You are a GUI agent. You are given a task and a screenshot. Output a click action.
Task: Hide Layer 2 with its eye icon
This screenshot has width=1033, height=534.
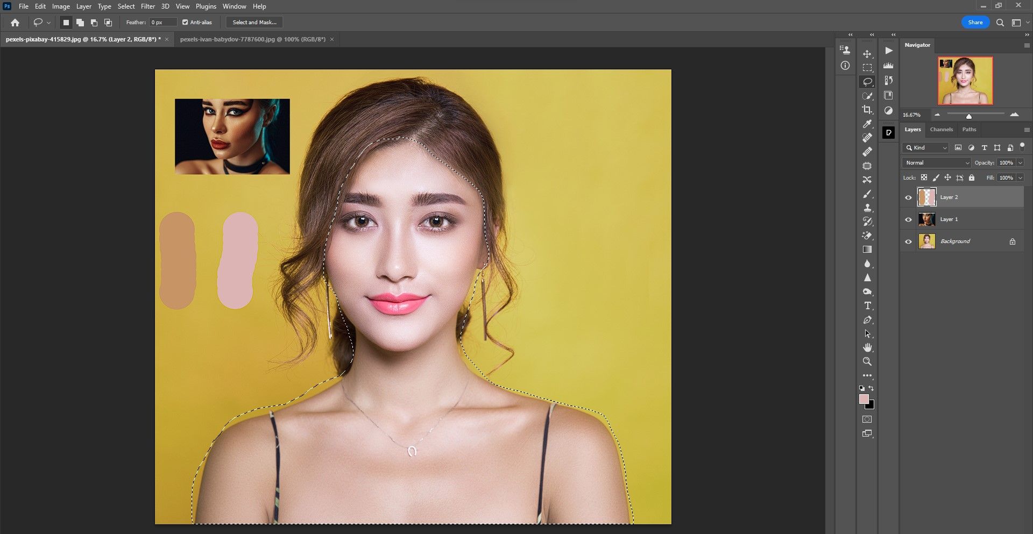pos(908,197)
